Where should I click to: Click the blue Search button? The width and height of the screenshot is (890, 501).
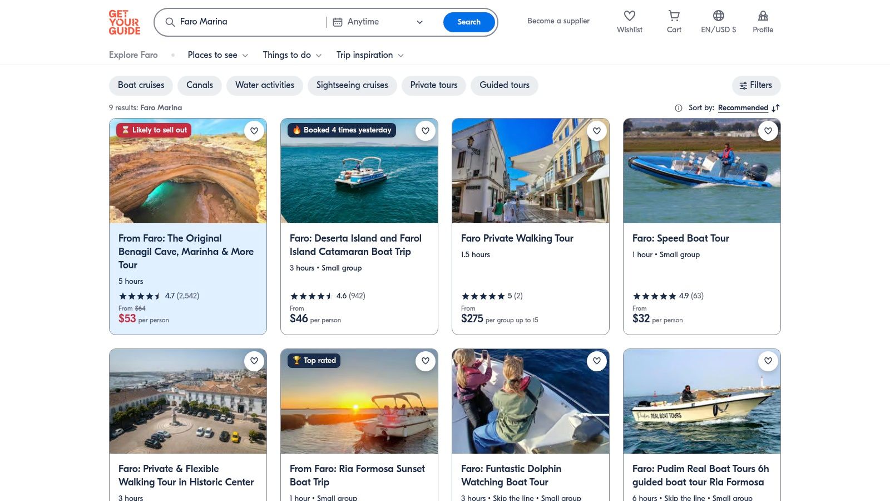tap(469, 22)
